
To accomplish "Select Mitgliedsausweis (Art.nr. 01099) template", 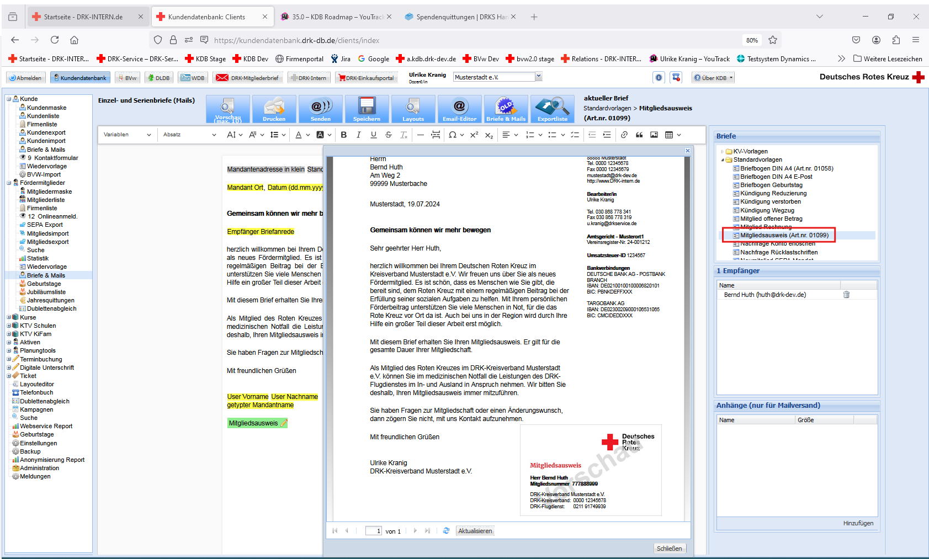I will point(784,235).
